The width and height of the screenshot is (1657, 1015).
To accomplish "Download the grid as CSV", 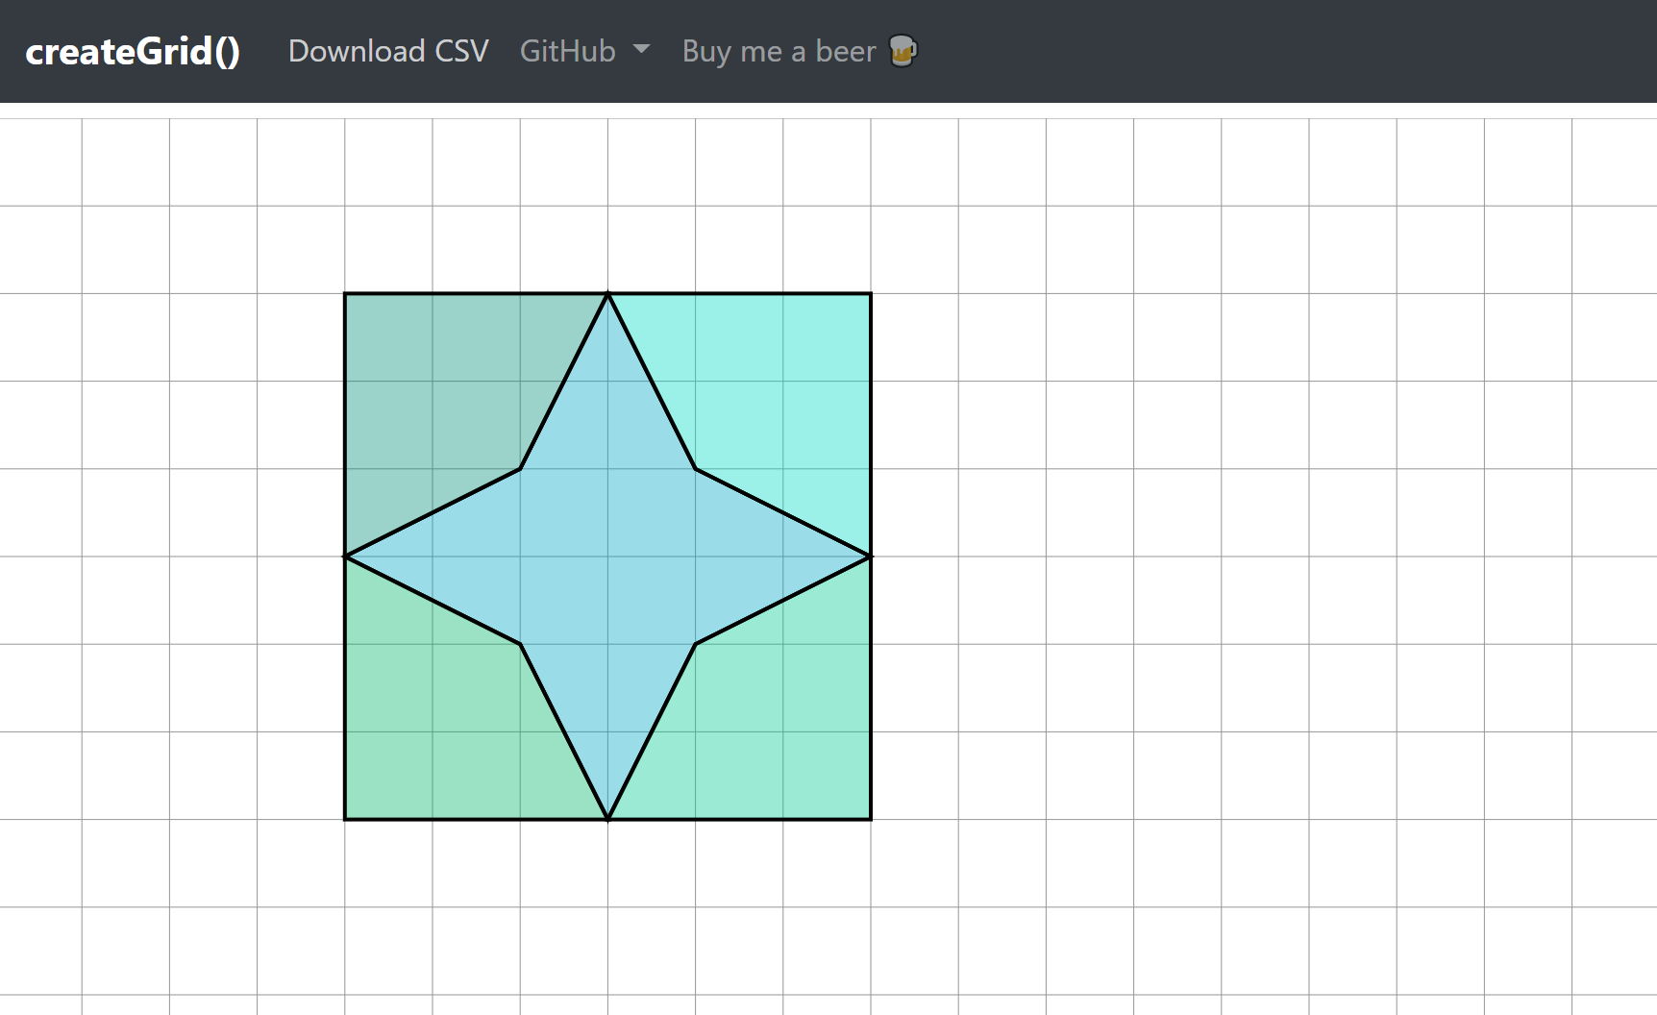I will pos(388,51).
